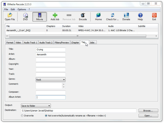Click the Copyright input field
The width and height of the screenshot is (164, 123).
[x=51, y=65]
